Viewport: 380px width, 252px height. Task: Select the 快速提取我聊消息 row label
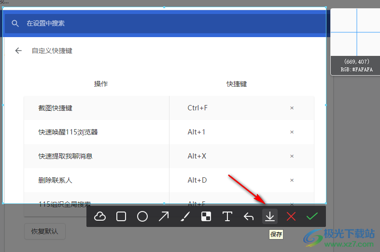[x=66, y=156]
